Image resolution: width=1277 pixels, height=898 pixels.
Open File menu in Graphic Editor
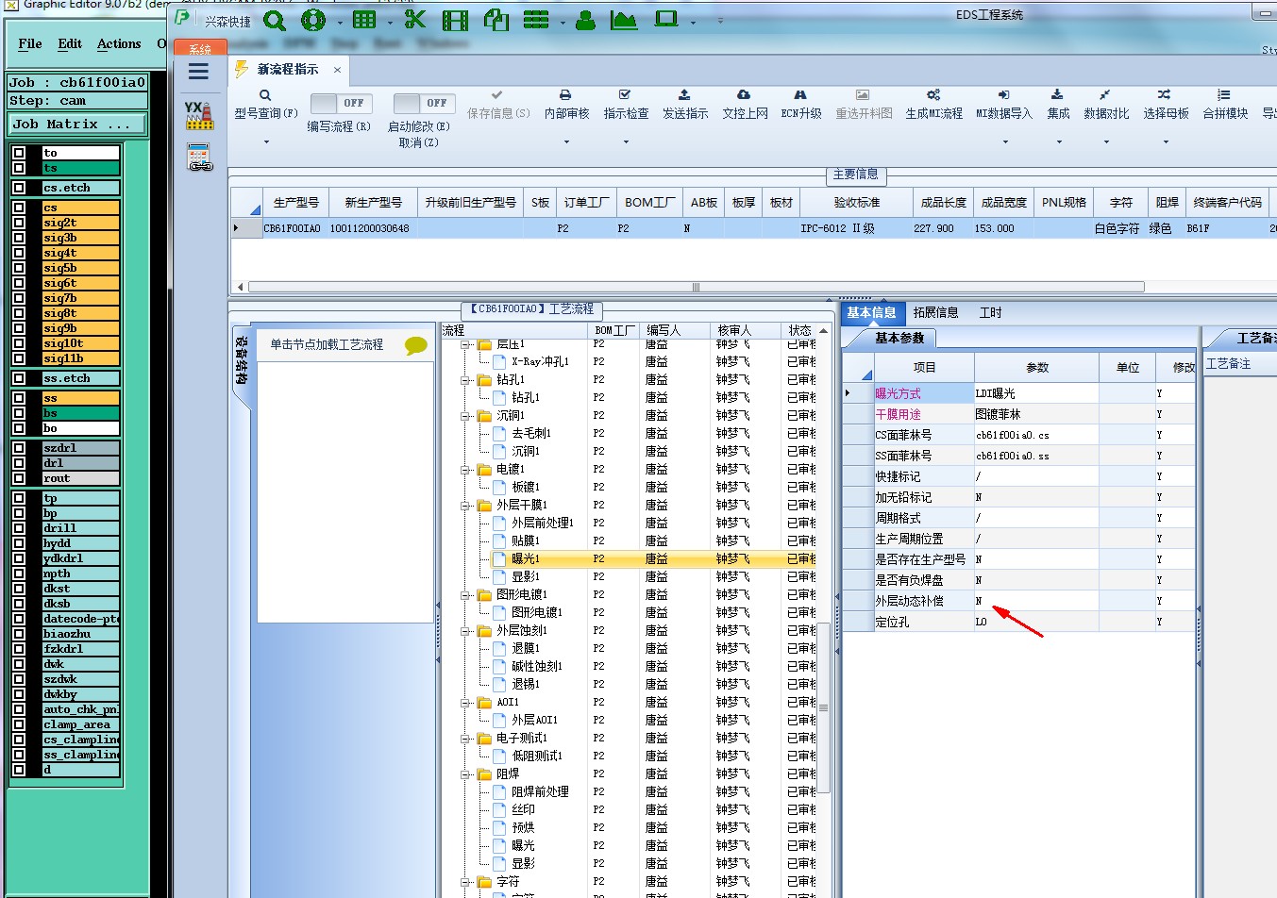(x=30, y=43)
